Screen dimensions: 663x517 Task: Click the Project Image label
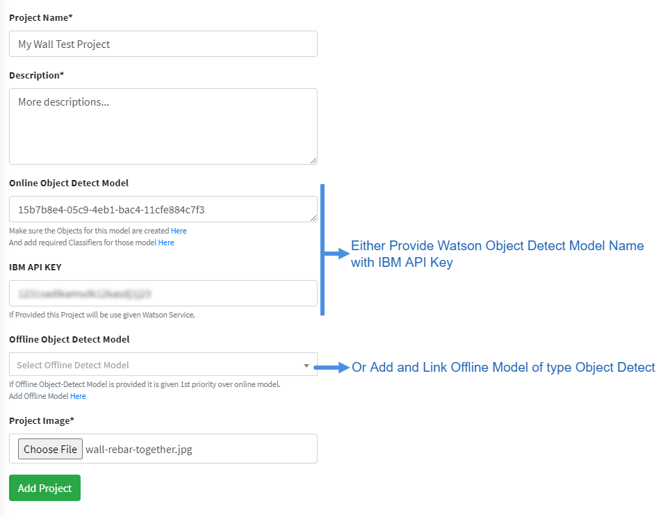click(42, 421)
